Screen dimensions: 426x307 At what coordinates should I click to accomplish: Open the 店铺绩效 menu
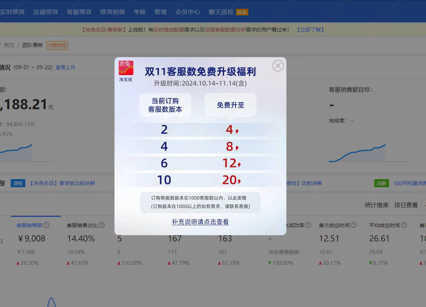click(45, 12)
